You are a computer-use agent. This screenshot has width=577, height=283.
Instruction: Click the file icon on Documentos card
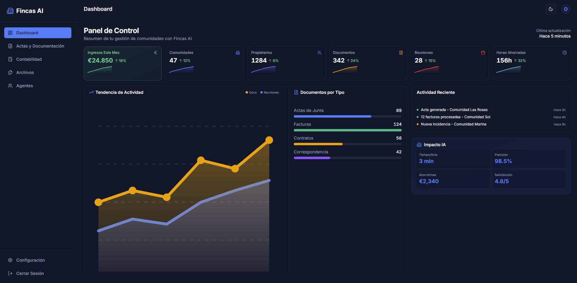pyautogui.click(x=401, y=53)
